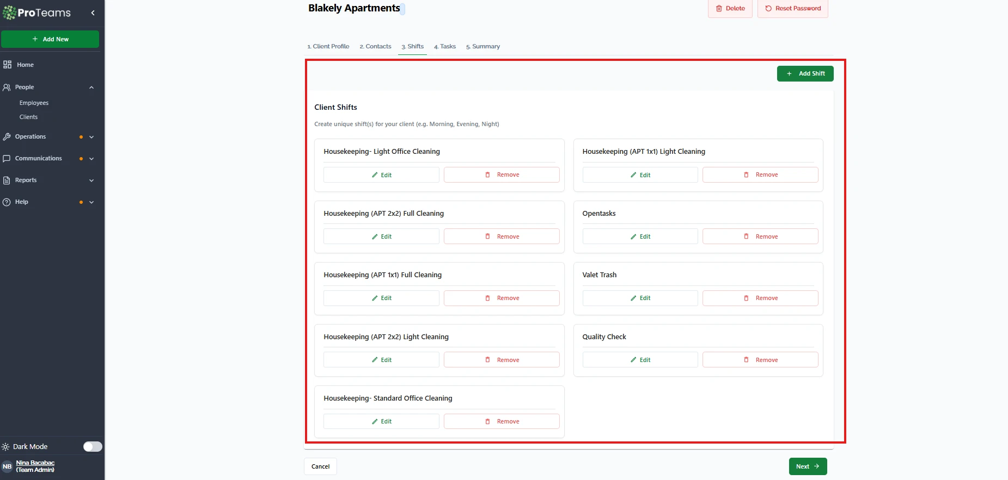Click the Delete trash icon button
Image resolution: width=1008 pixels, height=480 pixels.
coord(719,9)
